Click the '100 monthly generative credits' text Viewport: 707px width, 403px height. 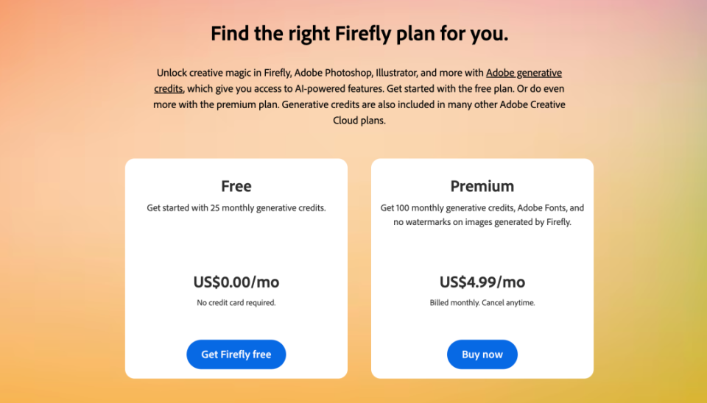(442, 208)
